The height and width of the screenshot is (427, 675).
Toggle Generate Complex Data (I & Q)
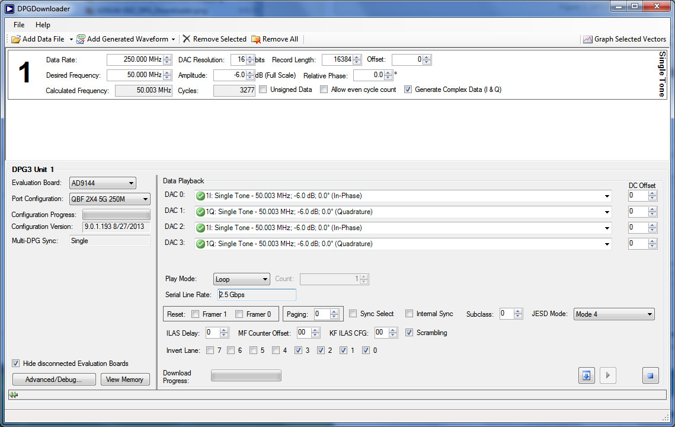[x=408, y=90]
